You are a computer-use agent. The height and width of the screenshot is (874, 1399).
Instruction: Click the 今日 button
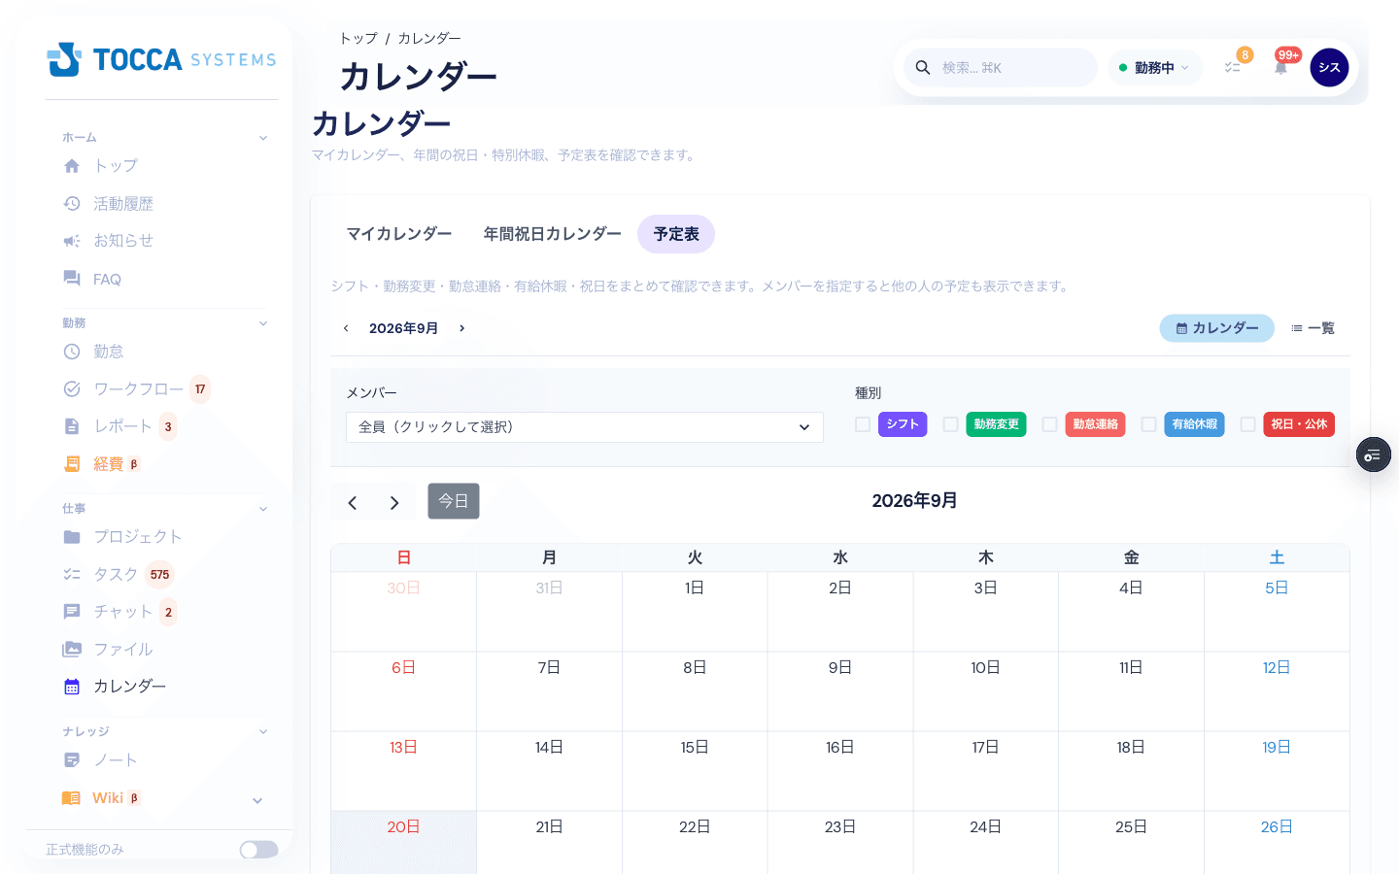click(x=454, y=501)
